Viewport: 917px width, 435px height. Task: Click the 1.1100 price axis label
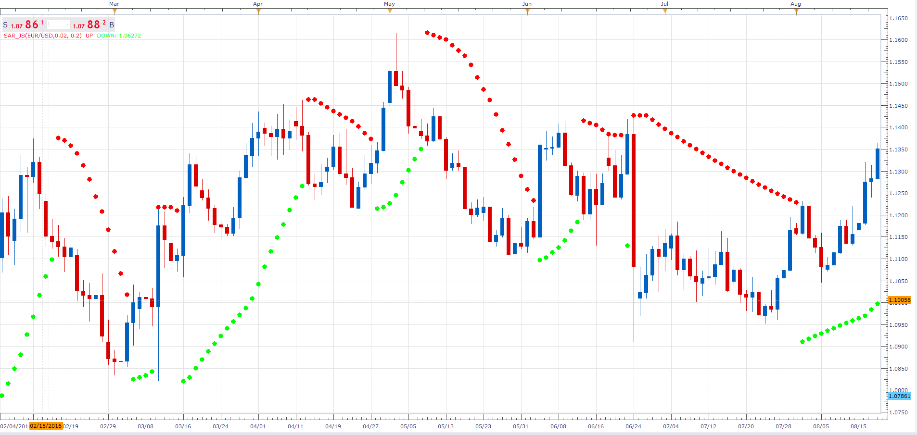pyautogui.click(x=898, y=259)
